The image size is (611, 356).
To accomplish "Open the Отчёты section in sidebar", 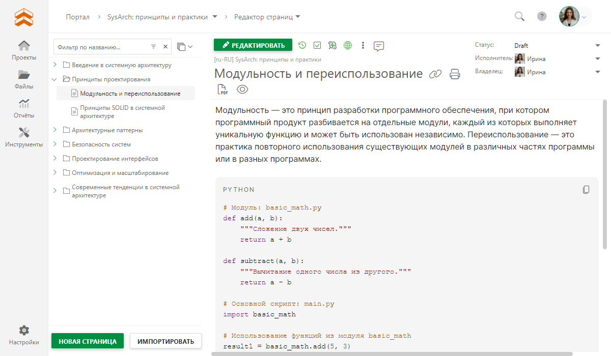I will tap(24, 108).
